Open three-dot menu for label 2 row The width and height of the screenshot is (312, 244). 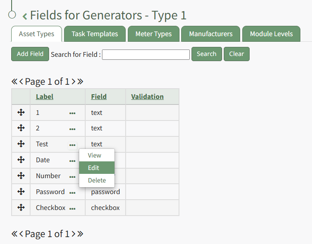click(x=72, y=129)
